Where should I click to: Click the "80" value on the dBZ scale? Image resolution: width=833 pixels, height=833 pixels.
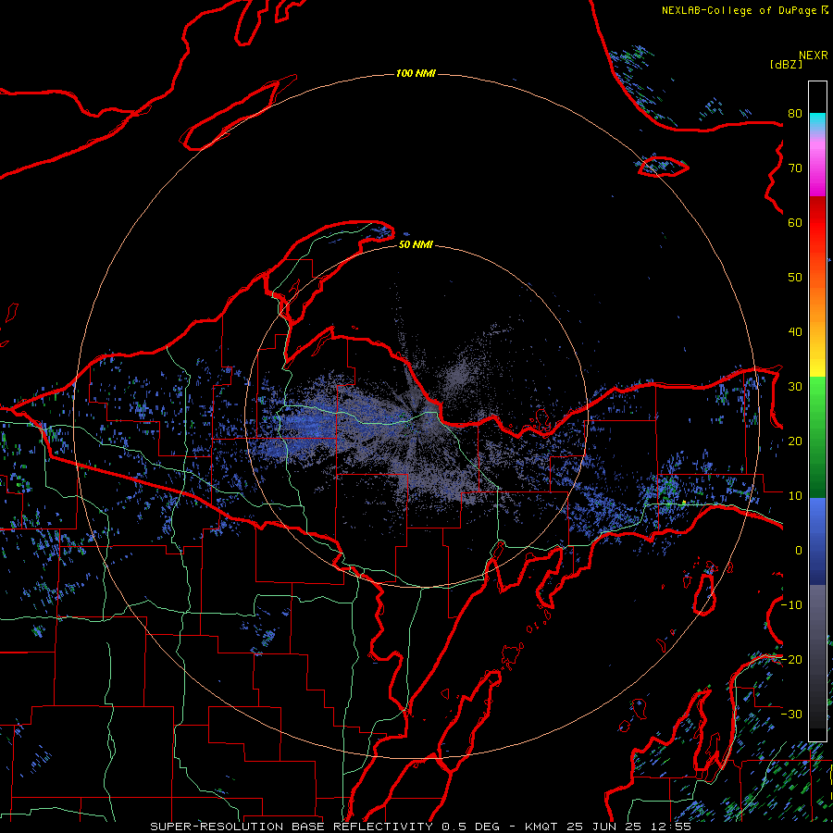[x=795, y=114]
